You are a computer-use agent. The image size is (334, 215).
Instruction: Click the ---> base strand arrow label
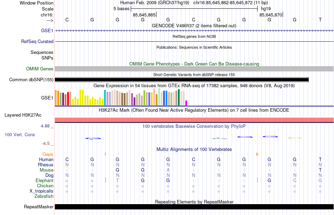pos(50,20)
